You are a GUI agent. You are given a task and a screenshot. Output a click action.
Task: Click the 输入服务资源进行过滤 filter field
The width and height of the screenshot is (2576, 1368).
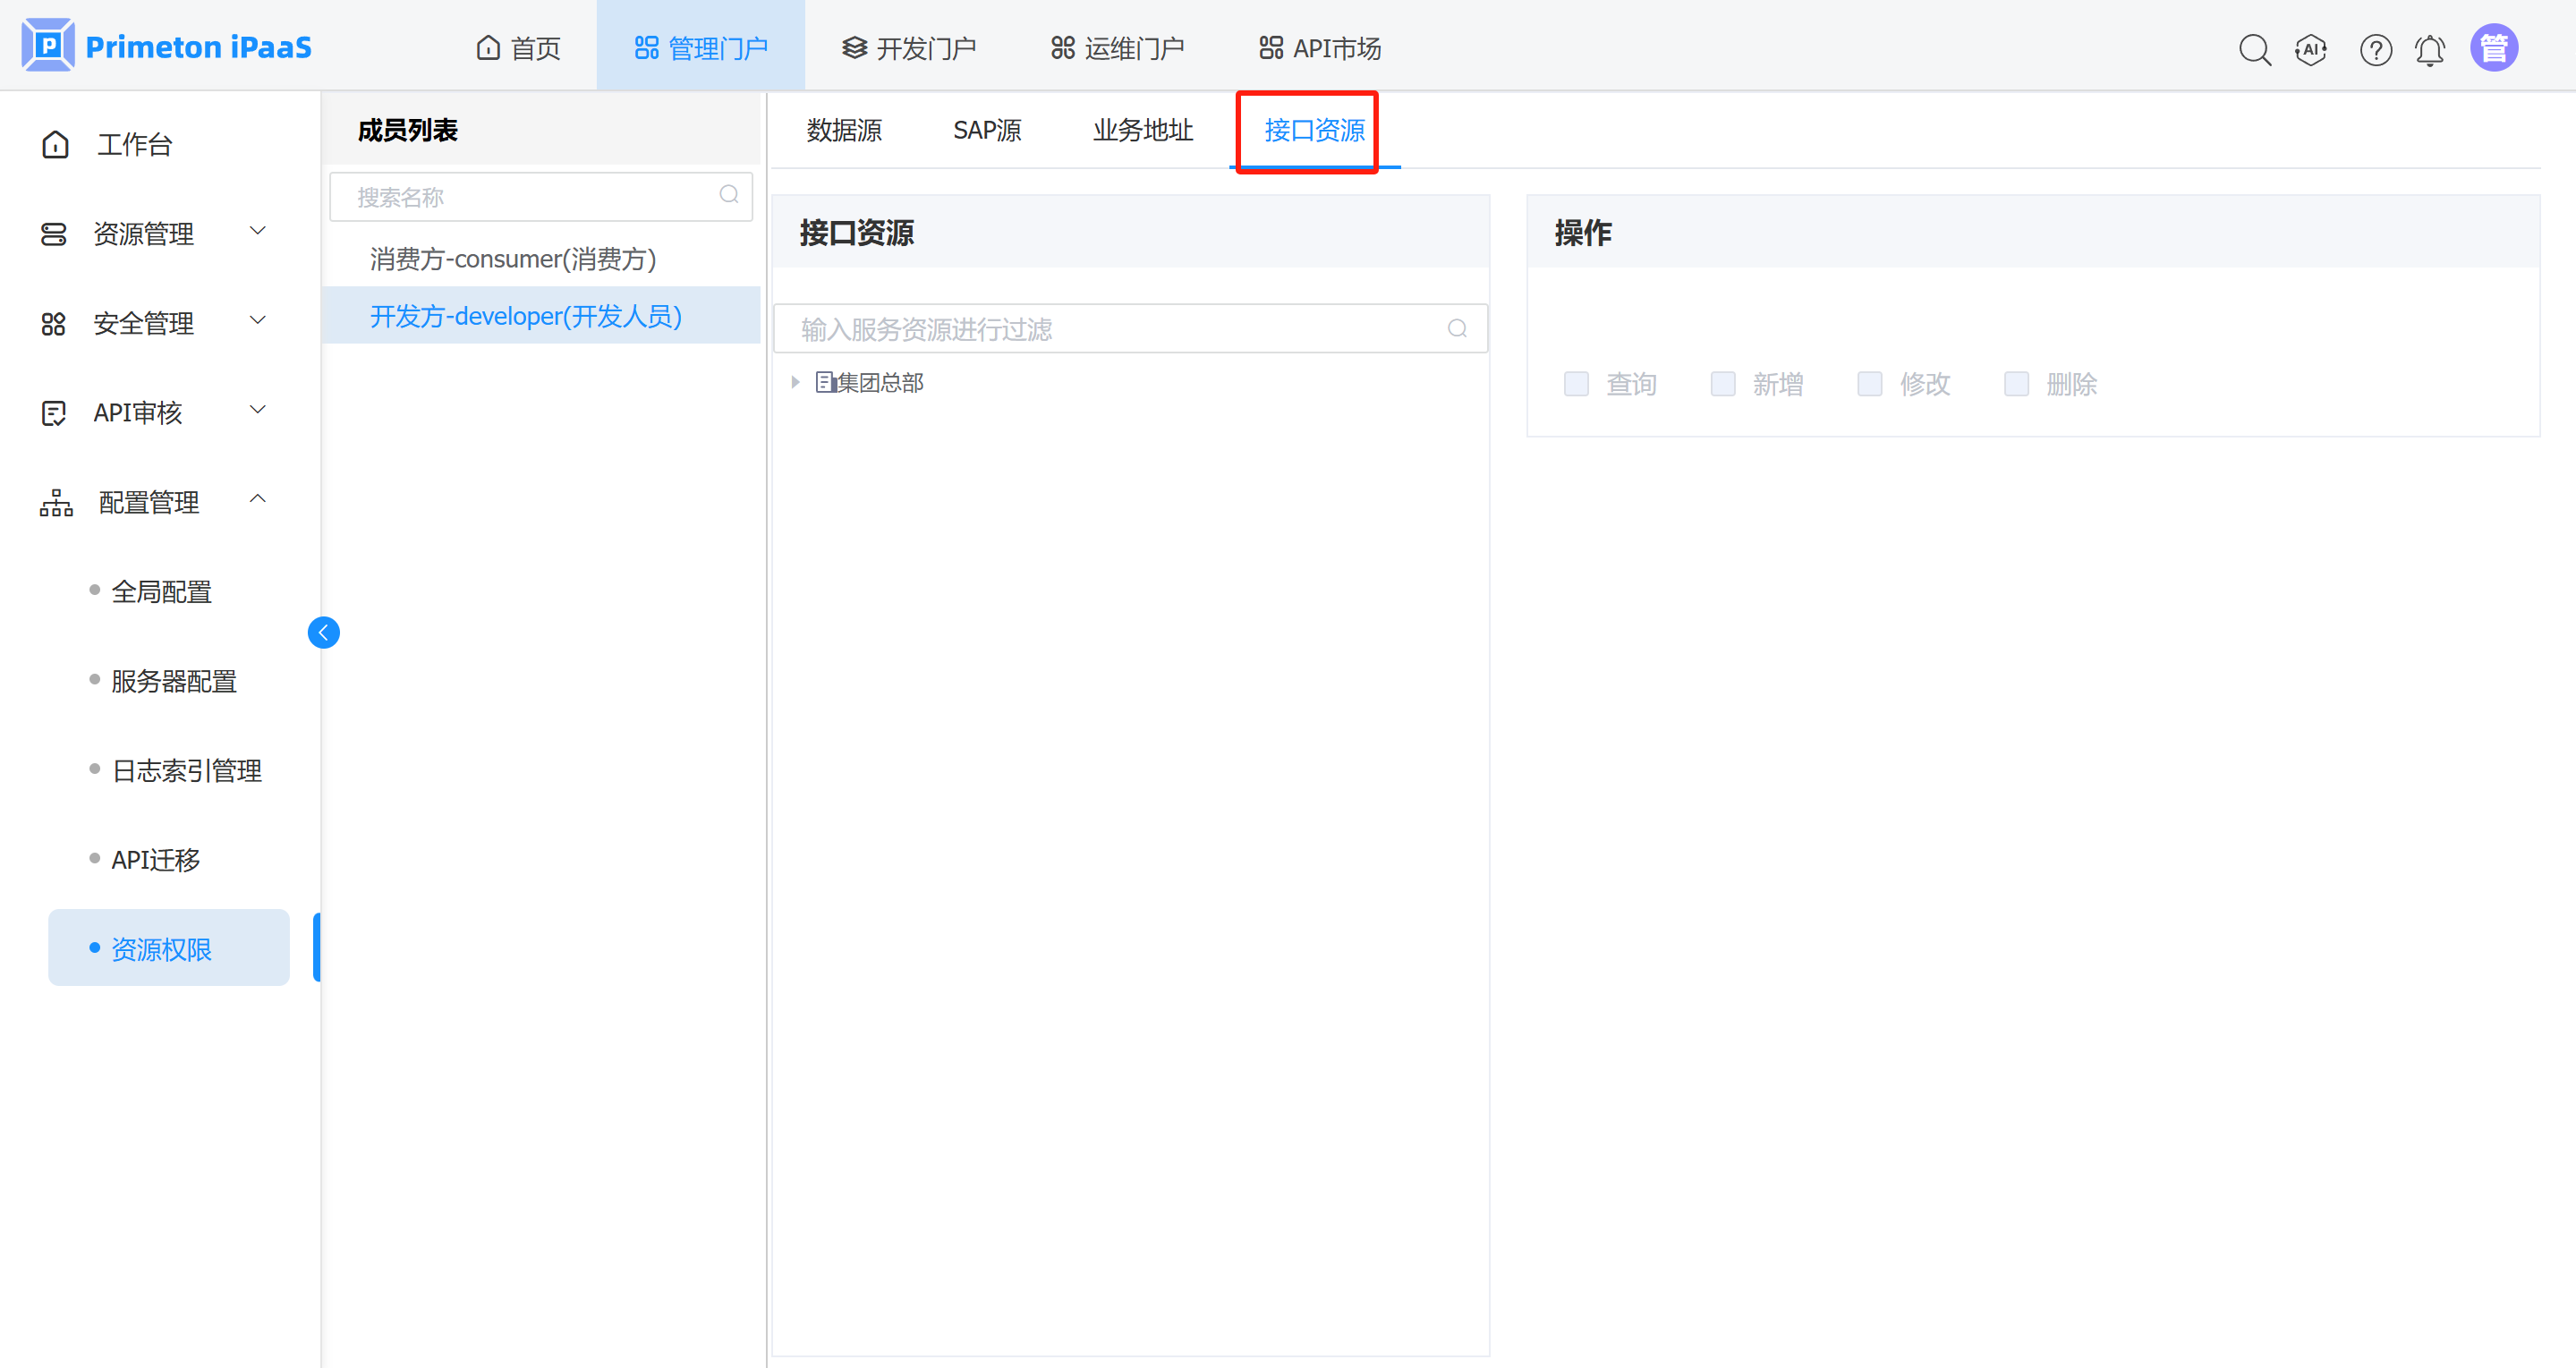[x=1118, y=329]
